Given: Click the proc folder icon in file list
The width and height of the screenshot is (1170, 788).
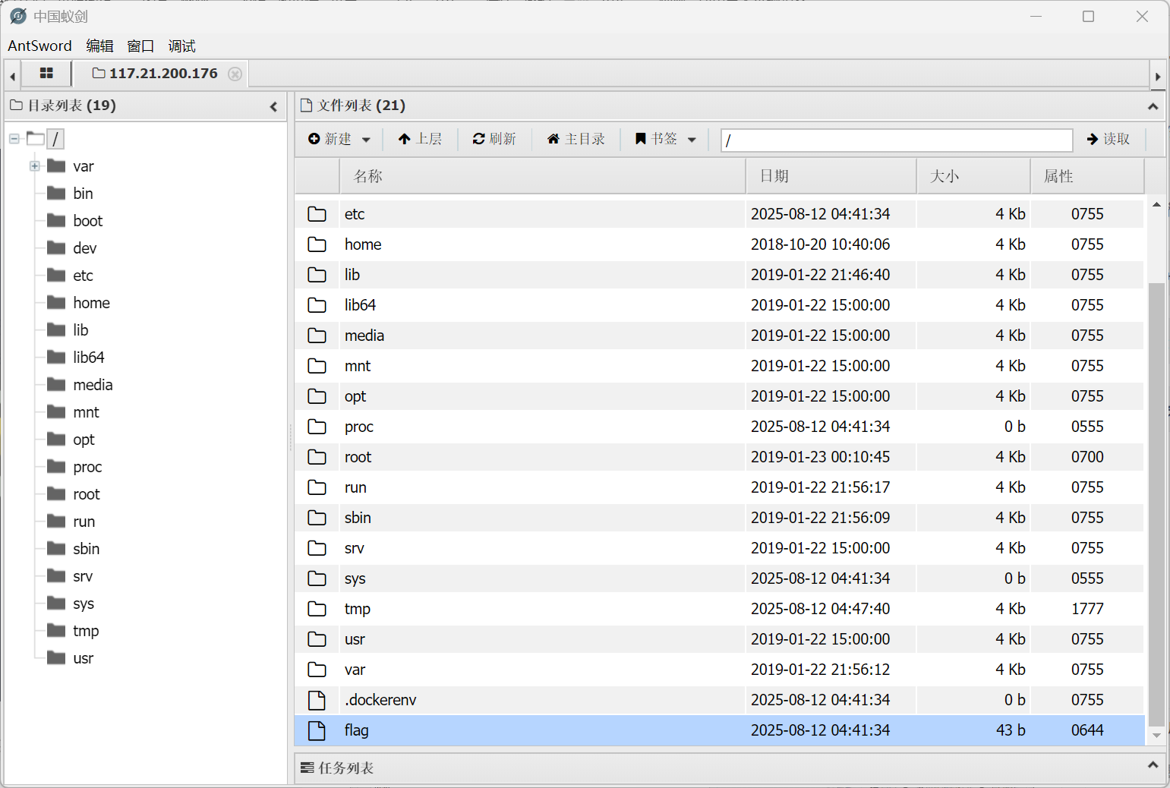Looking at the screenshot, I should click(317, 427).
